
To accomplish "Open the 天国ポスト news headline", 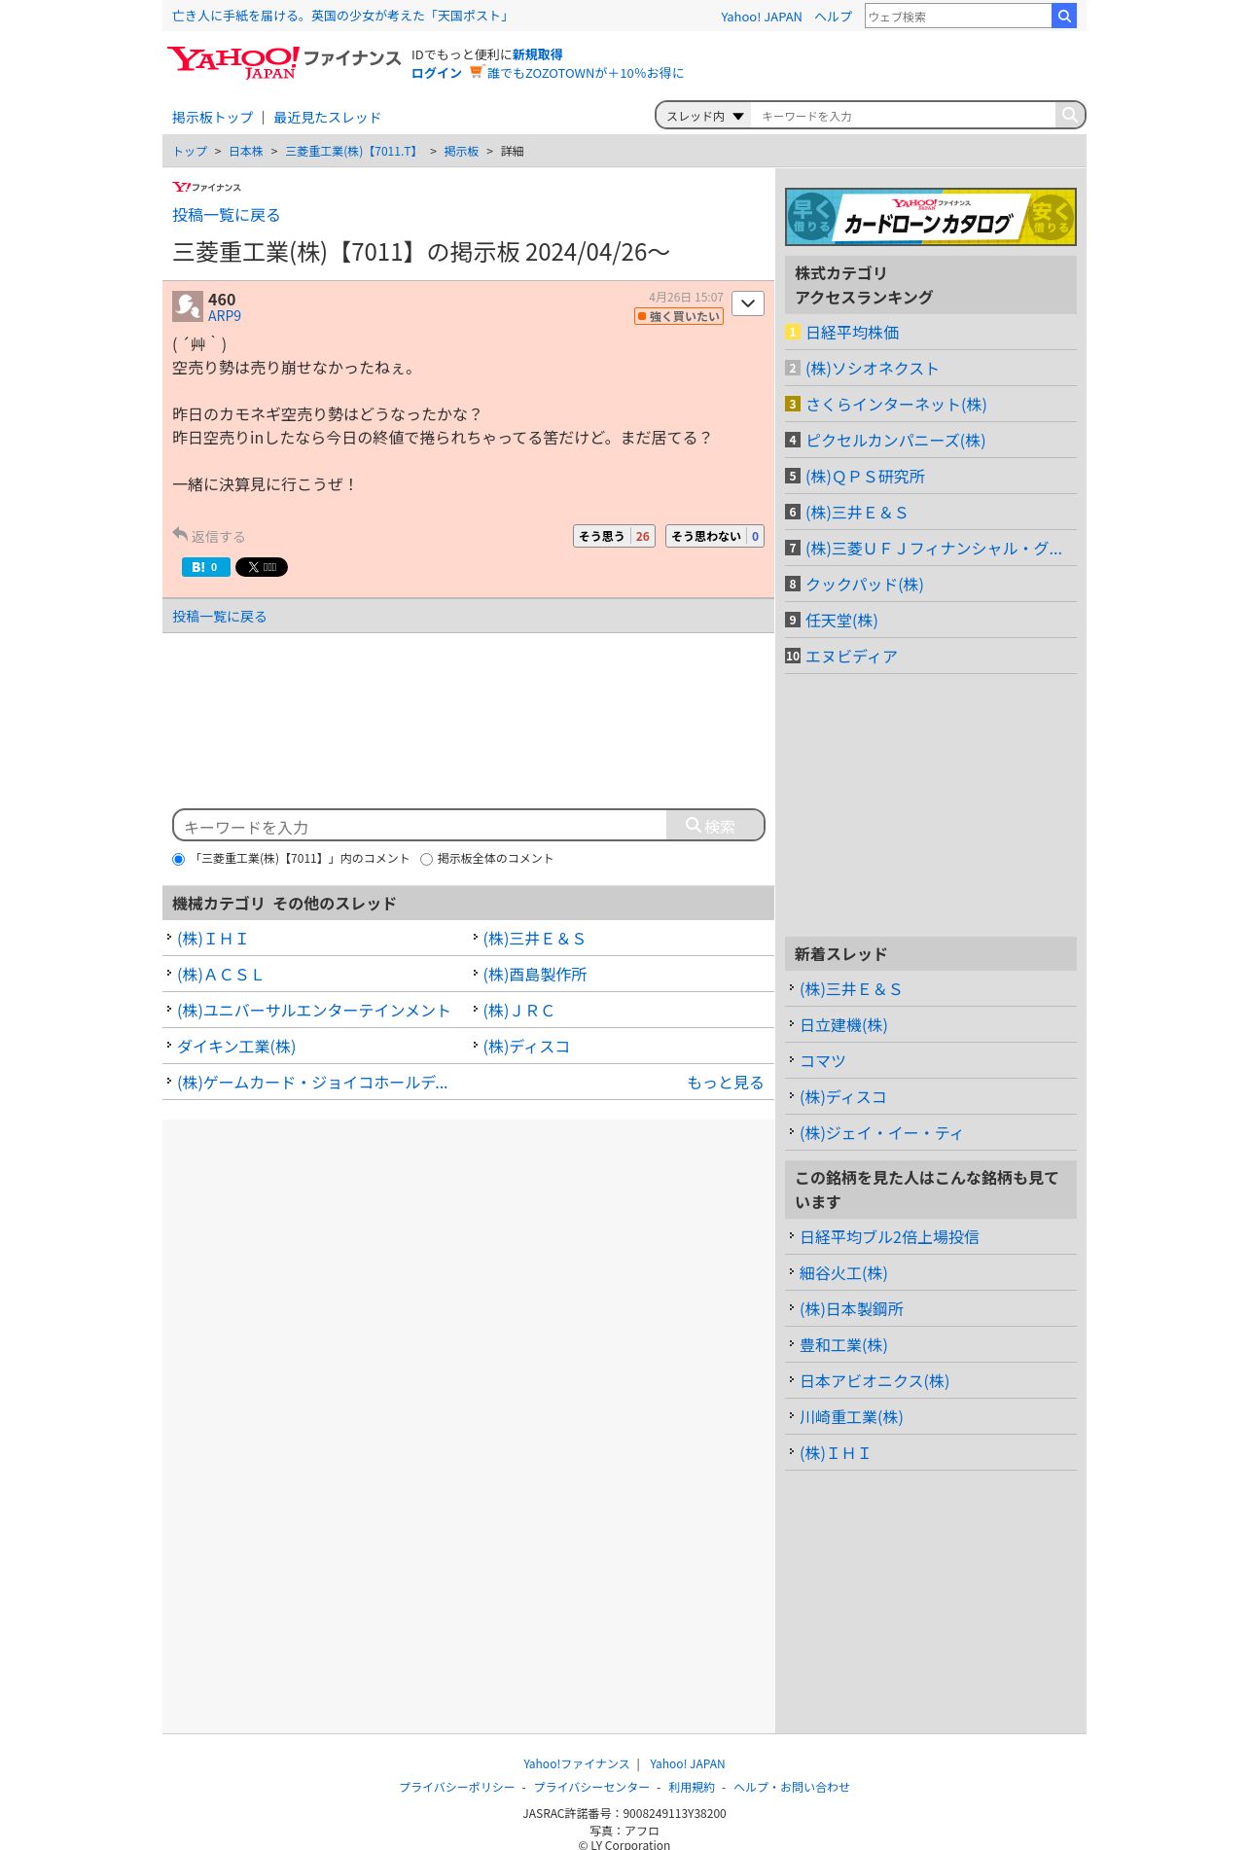I will (341, 16).
